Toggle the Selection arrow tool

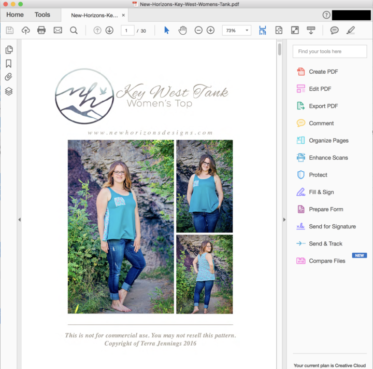click(x=166, y=31)
